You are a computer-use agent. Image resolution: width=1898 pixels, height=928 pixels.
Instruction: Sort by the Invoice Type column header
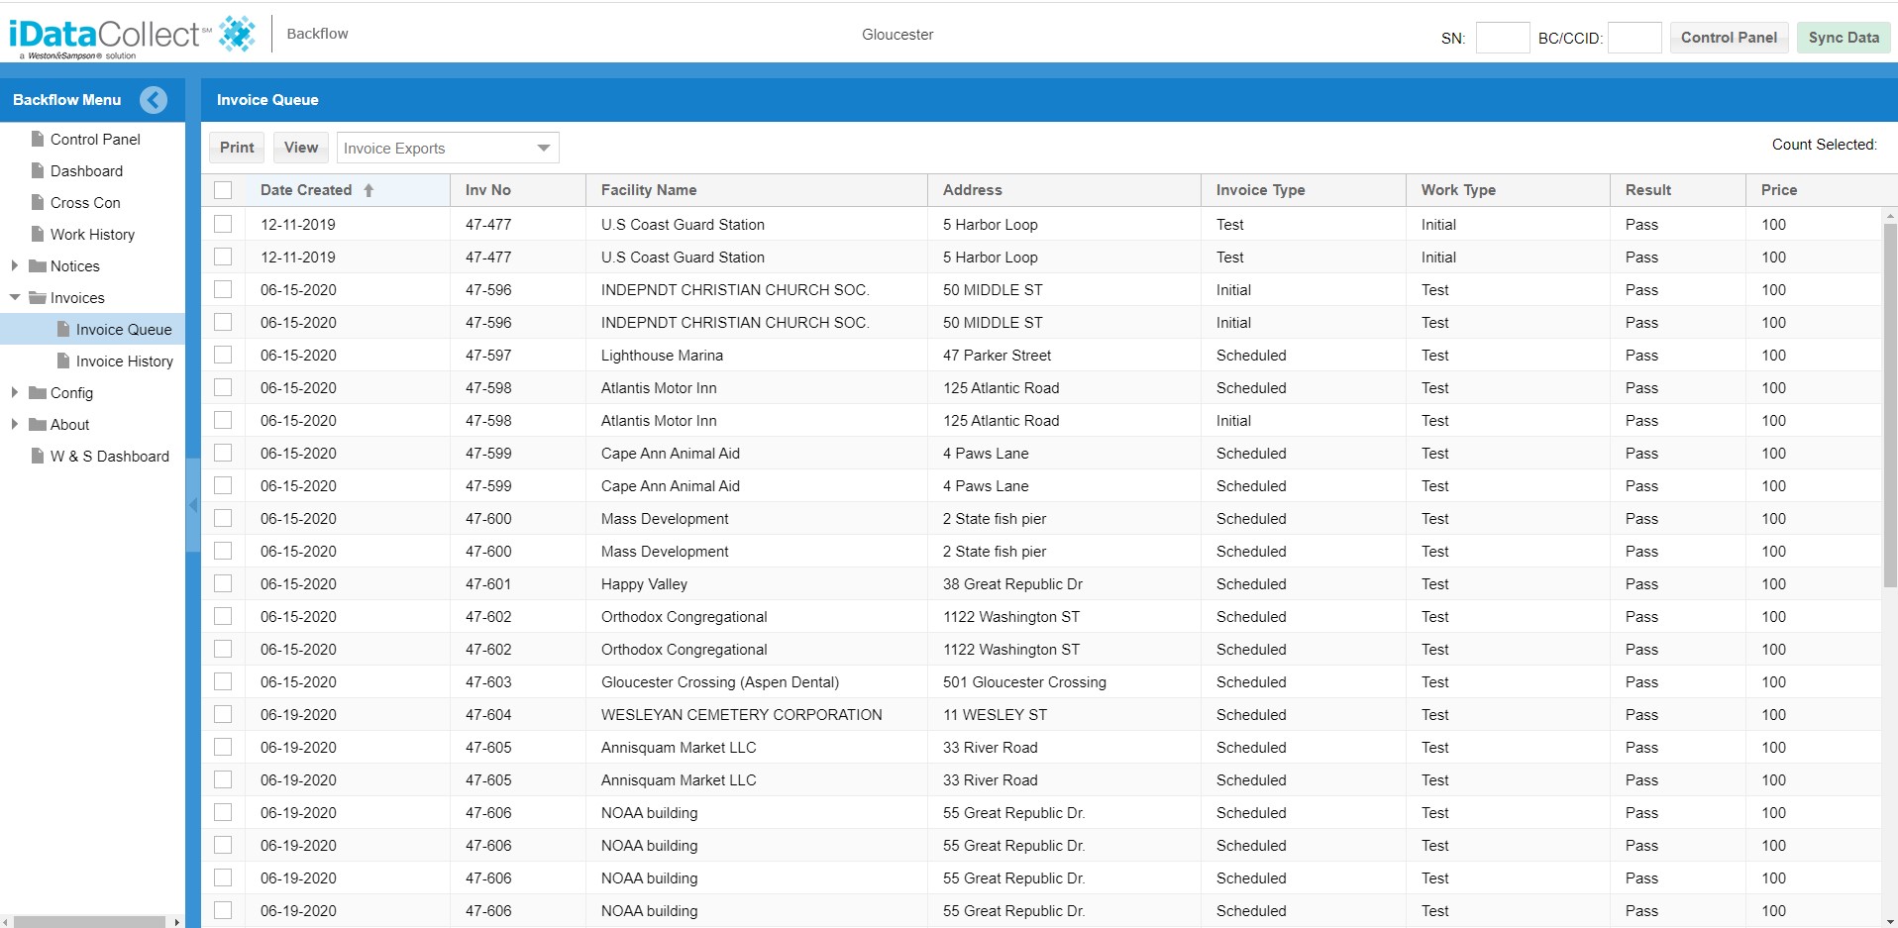pos(1304,190)
